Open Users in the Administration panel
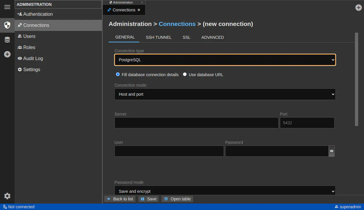 click(58, 36)
